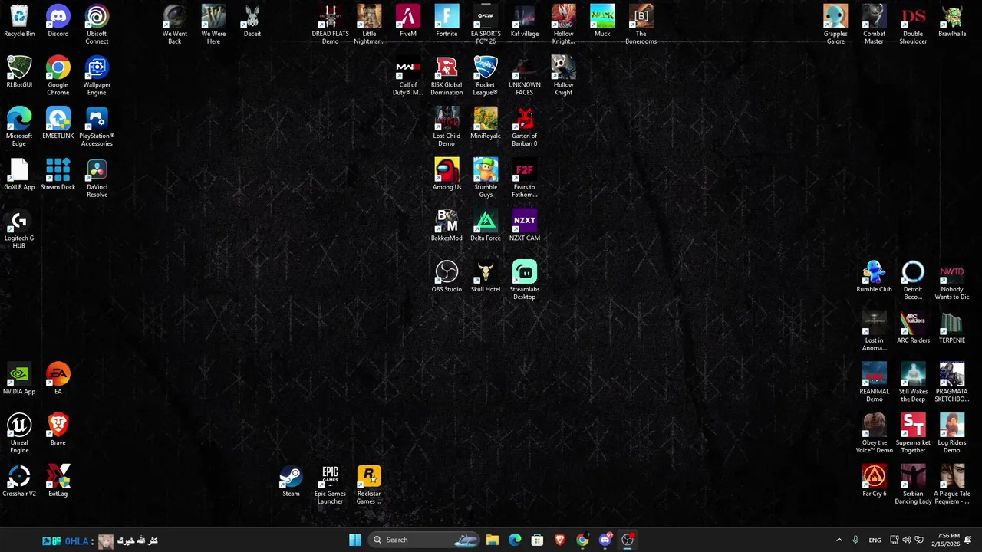Image resolution: width=982 pixels, height=552 pixels.
Task: Select the UNKNOWN FACES desktop icon
Action: click(x=525, y=76)
